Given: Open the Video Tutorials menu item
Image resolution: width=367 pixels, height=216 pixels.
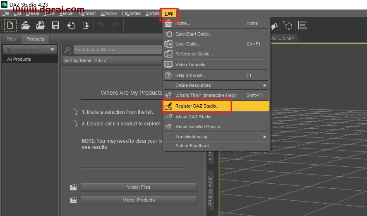Looking at the screenshot, I should point(192,65).
